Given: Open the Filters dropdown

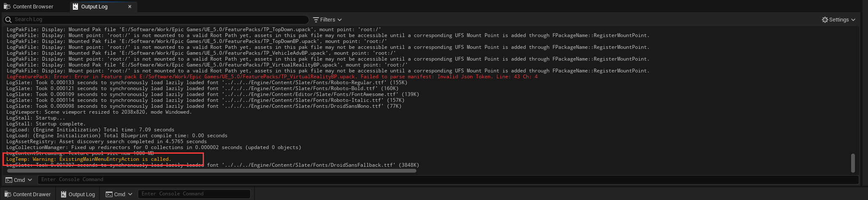Looking at the screenshot, I should 327,20.
